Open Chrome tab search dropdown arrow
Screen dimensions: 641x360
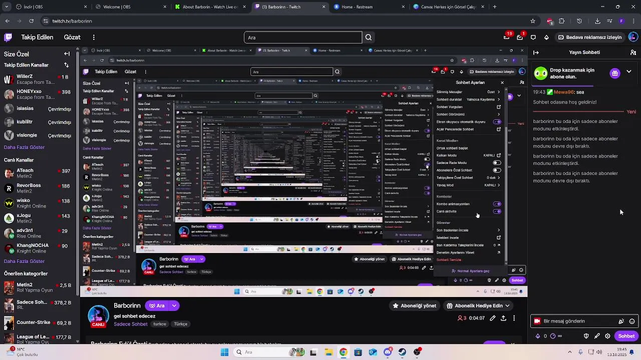(x=7, y=7)
